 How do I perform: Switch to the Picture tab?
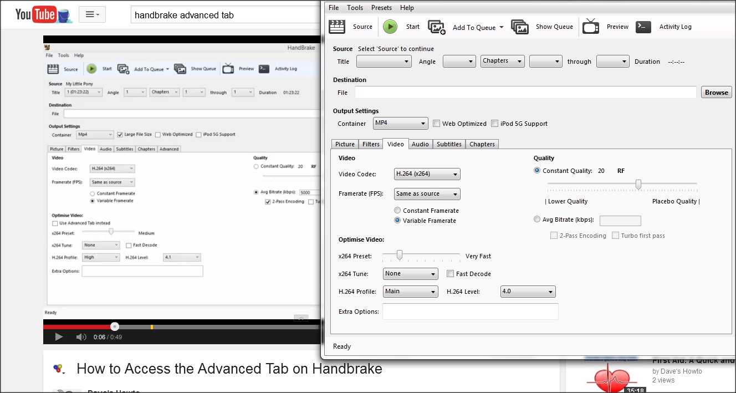pos(345,144)
